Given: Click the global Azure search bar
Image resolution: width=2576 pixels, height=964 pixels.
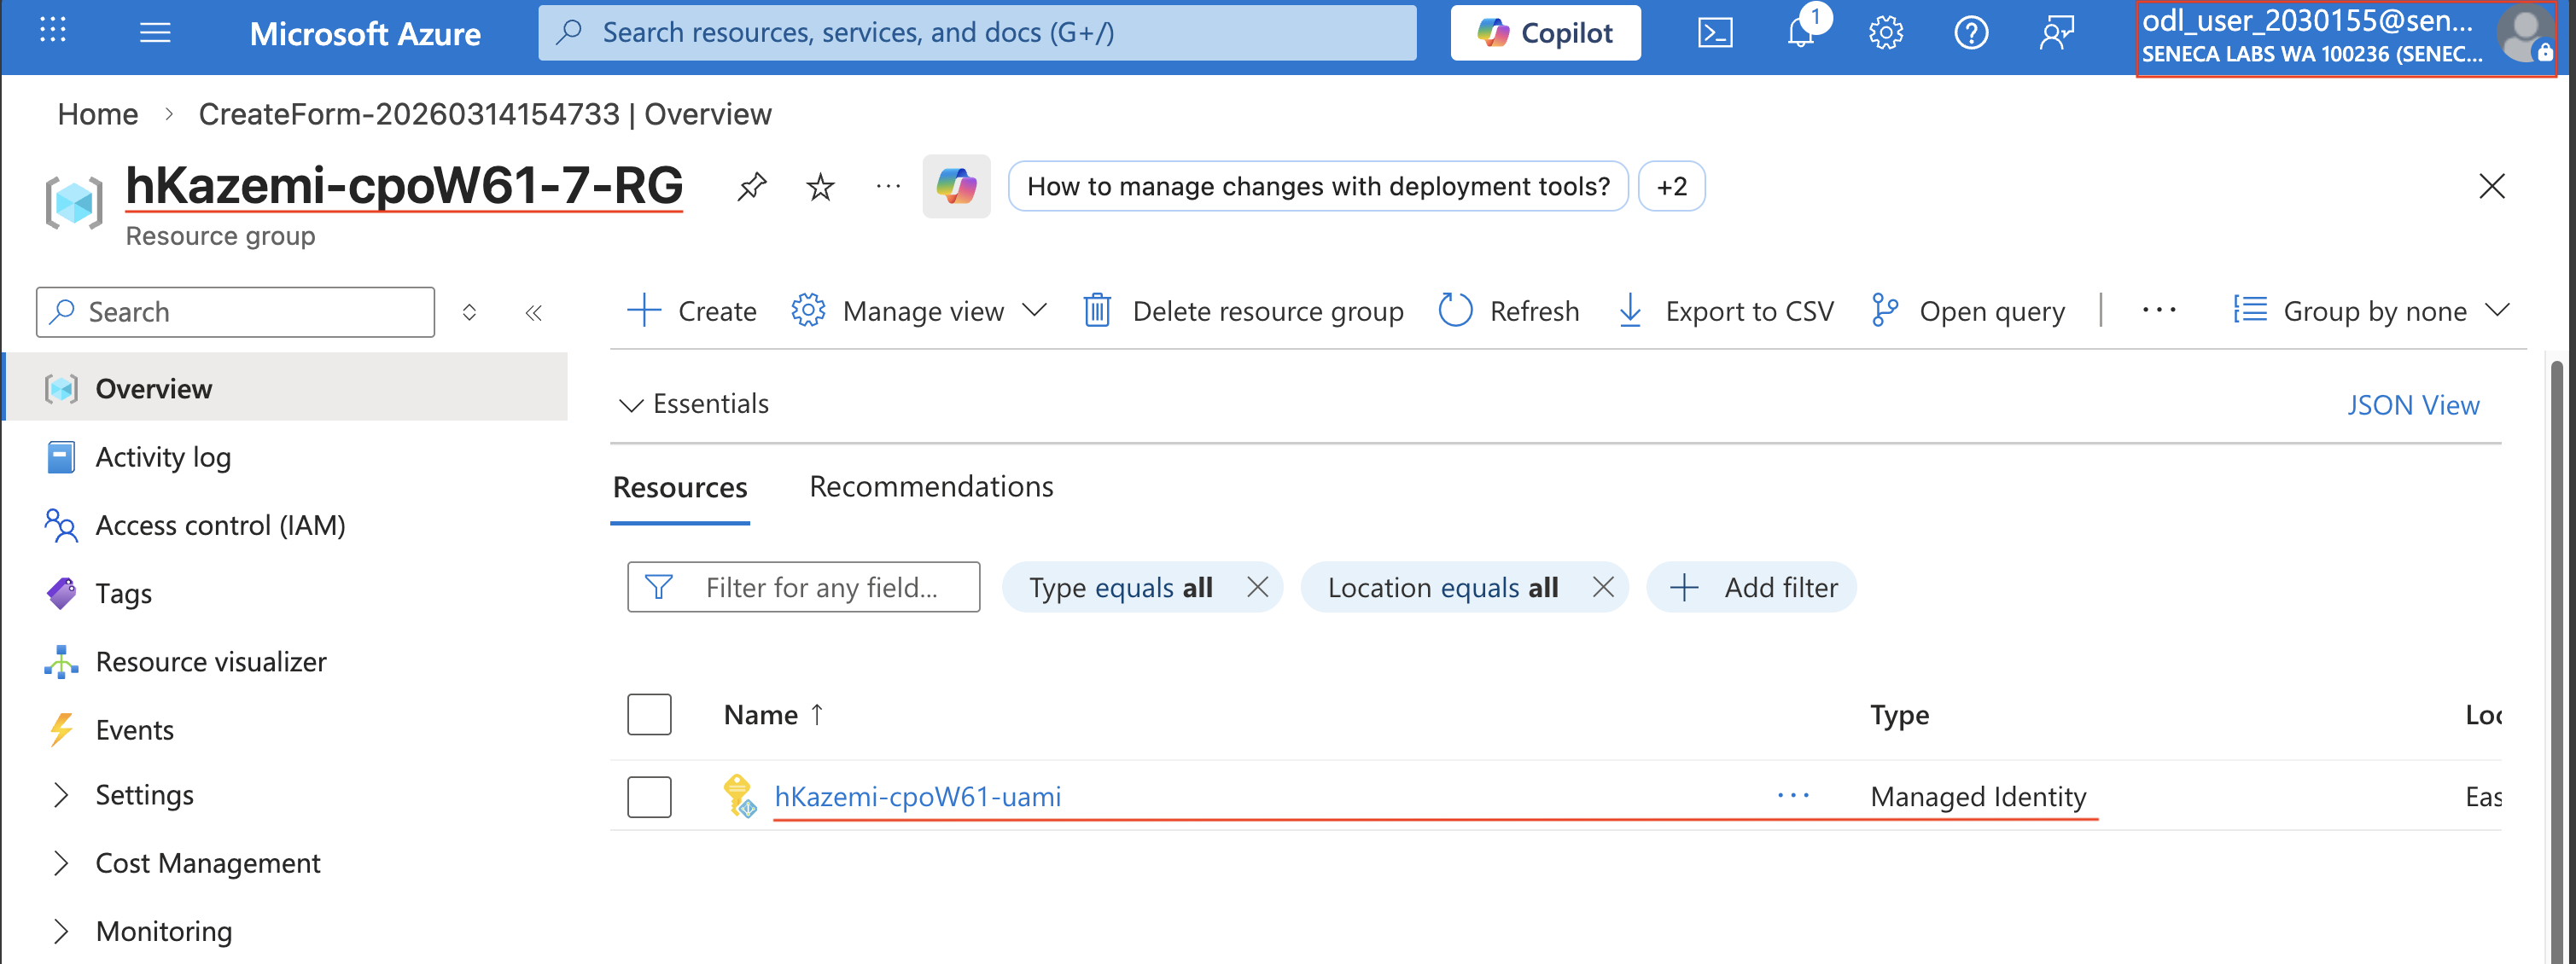Looking at the screenshot, I should pos(977,33).
